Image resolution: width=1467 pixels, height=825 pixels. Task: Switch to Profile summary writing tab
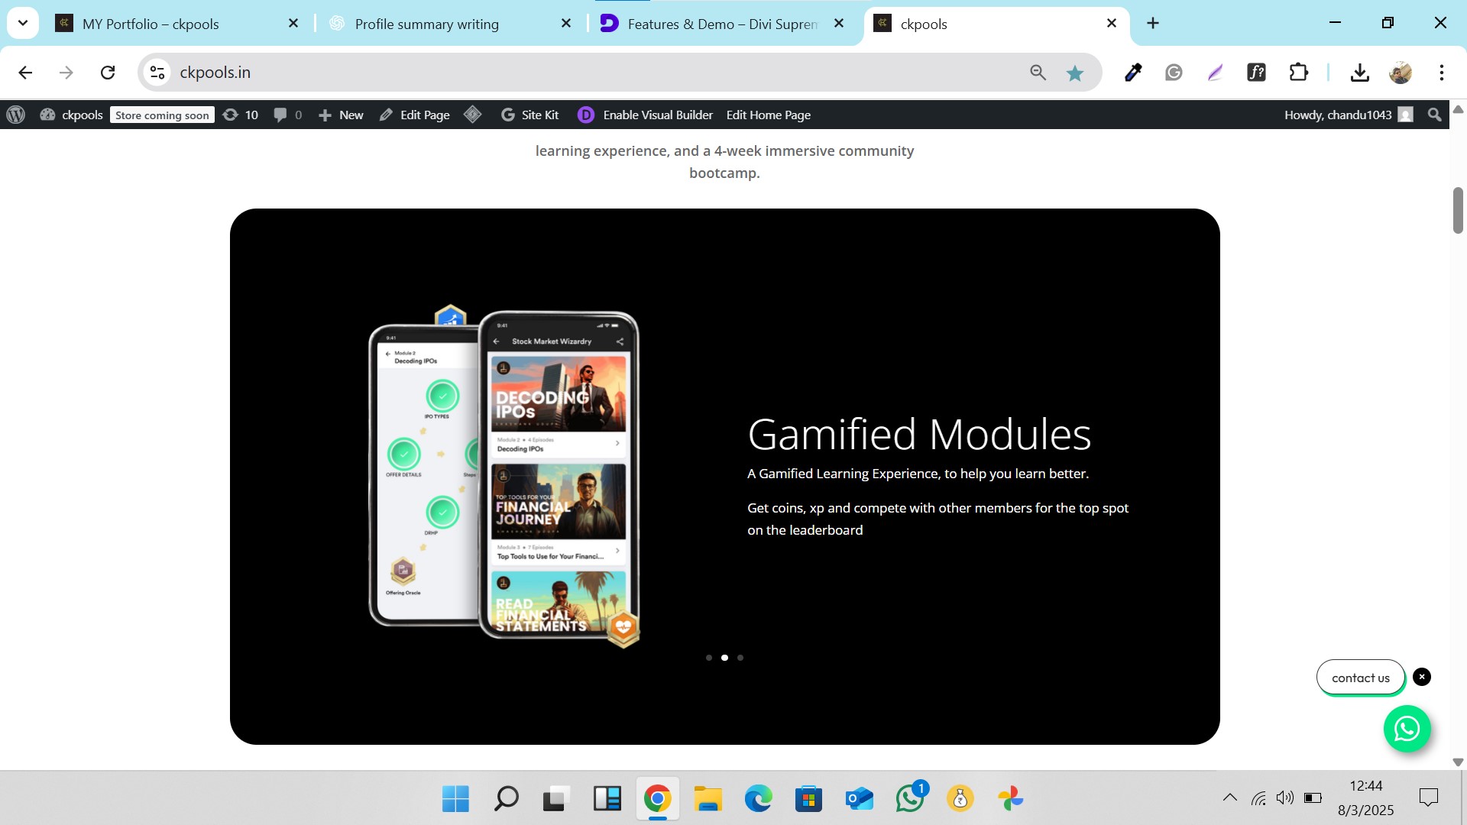(426, 24)
